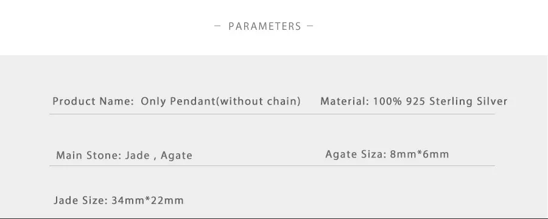Select the Agate Siza label

click(x=356, y=154)
